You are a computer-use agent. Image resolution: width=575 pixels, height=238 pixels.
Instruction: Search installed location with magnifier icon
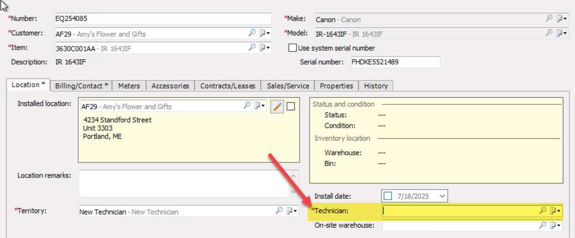247,105
